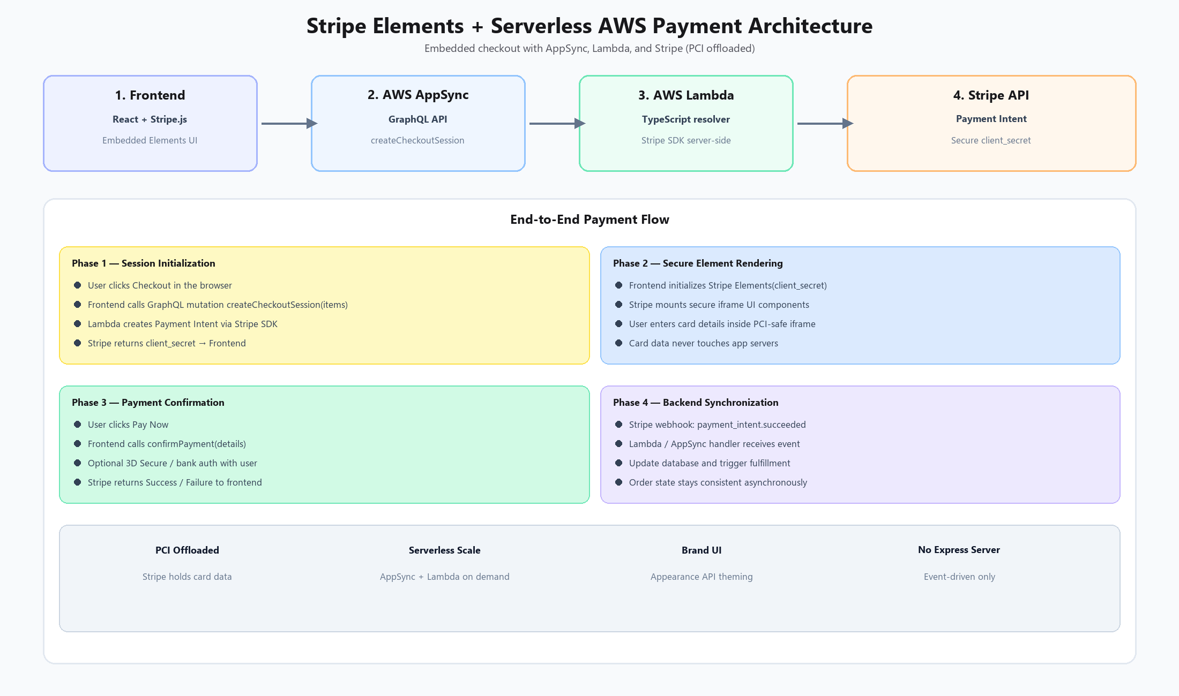Screen dimensions: 1179x696
Task: Click the 'Serverless Scale' benefit title
Action: [x=444, y=550]
